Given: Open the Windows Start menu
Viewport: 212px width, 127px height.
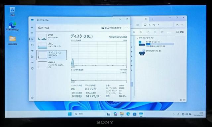Looking at the screenshot, I should [x=70, y=114].
